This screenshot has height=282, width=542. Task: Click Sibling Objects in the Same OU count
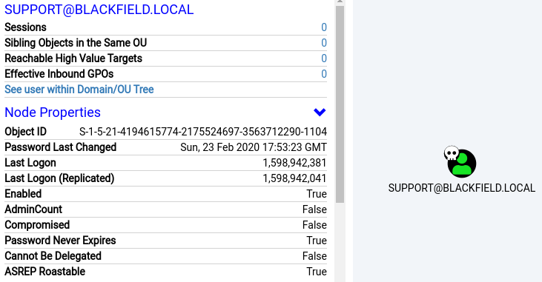coord(324,43)
